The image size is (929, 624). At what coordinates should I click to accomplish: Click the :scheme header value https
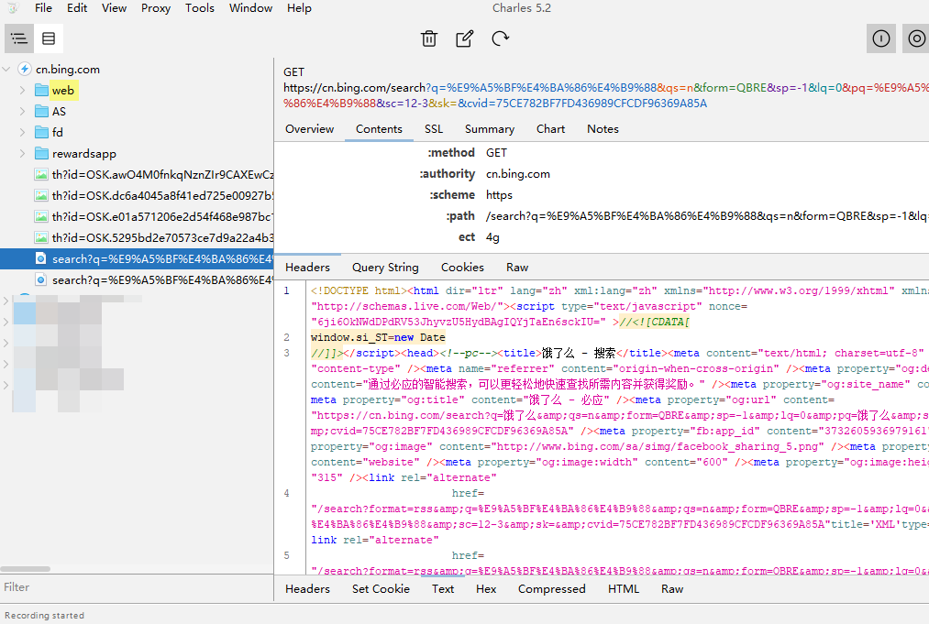tap(499, 195)
